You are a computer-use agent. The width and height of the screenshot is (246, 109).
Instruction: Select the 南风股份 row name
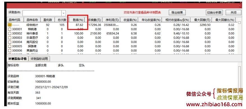tap(32, 42)
